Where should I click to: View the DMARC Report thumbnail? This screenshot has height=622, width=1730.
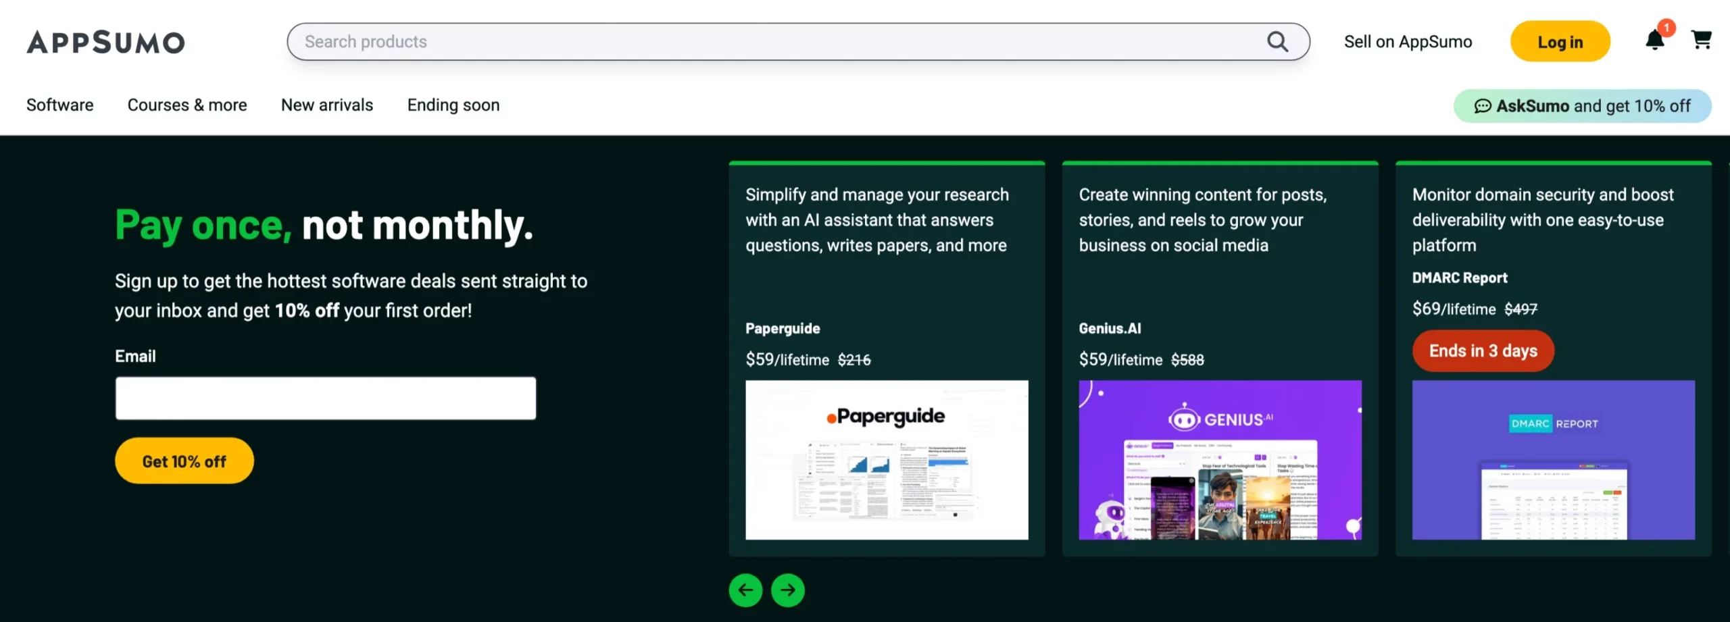[1553, 460]
